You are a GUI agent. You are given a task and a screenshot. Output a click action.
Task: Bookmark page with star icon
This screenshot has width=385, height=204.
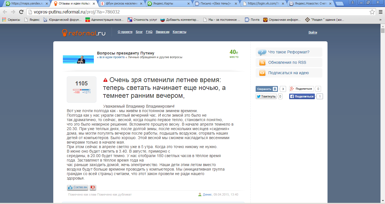(372, 12)
